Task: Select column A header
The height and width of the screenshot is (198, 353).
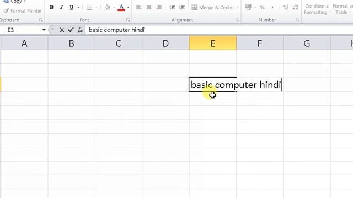Action: pyautogui.click(x=24, y=43)
